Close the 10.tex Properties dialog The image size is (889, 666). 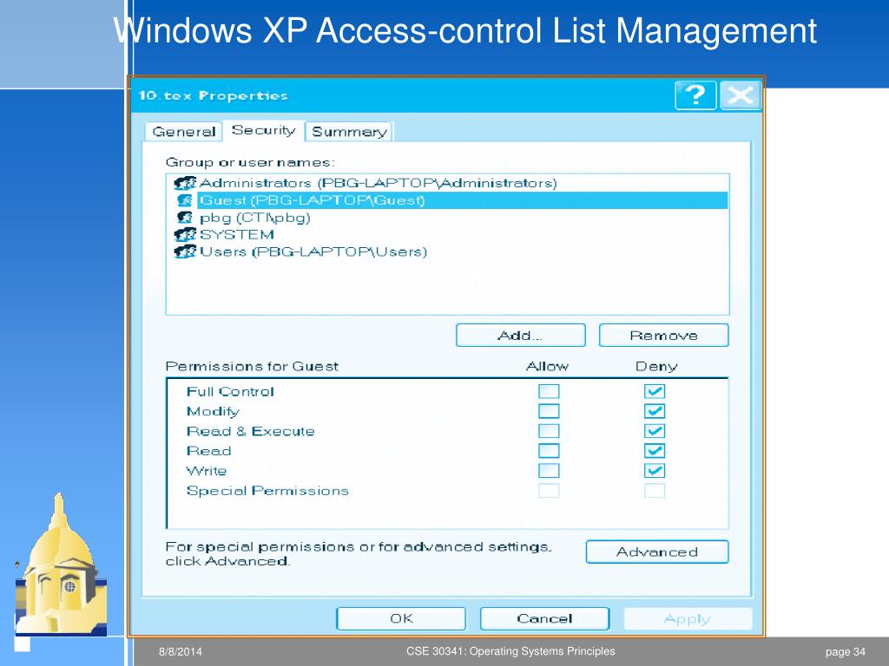tap(740, 95)
